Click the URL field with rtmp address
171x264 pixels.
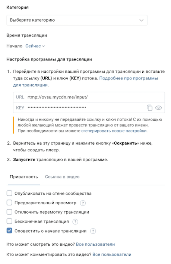(89, 97)
